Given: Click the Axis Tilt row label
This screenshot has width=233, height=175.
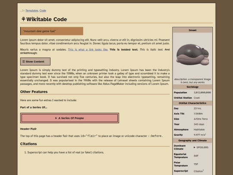Looking at the screenshot, I should (179, 114).
